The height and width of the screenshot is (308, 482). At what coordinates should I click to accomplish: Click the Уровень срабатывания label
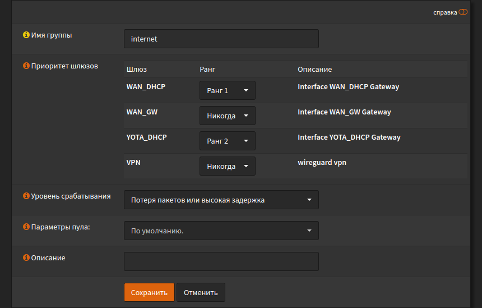tap(71, 196)
